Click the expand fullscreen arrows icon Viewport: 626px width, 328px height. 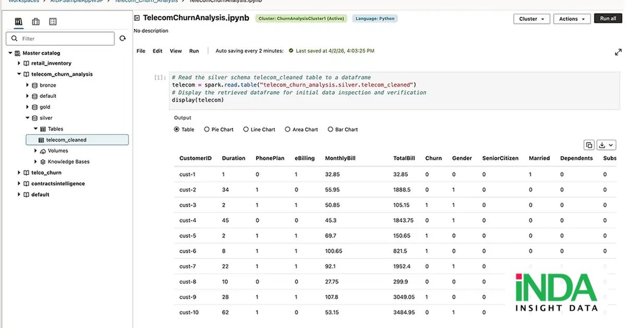(618, 52)
